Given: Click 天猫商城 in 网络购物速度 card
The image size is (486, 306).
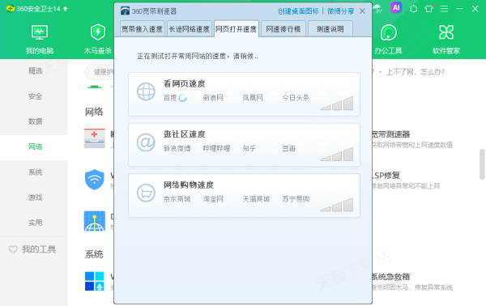Looking at the screenshot, I should click(256, 199).
